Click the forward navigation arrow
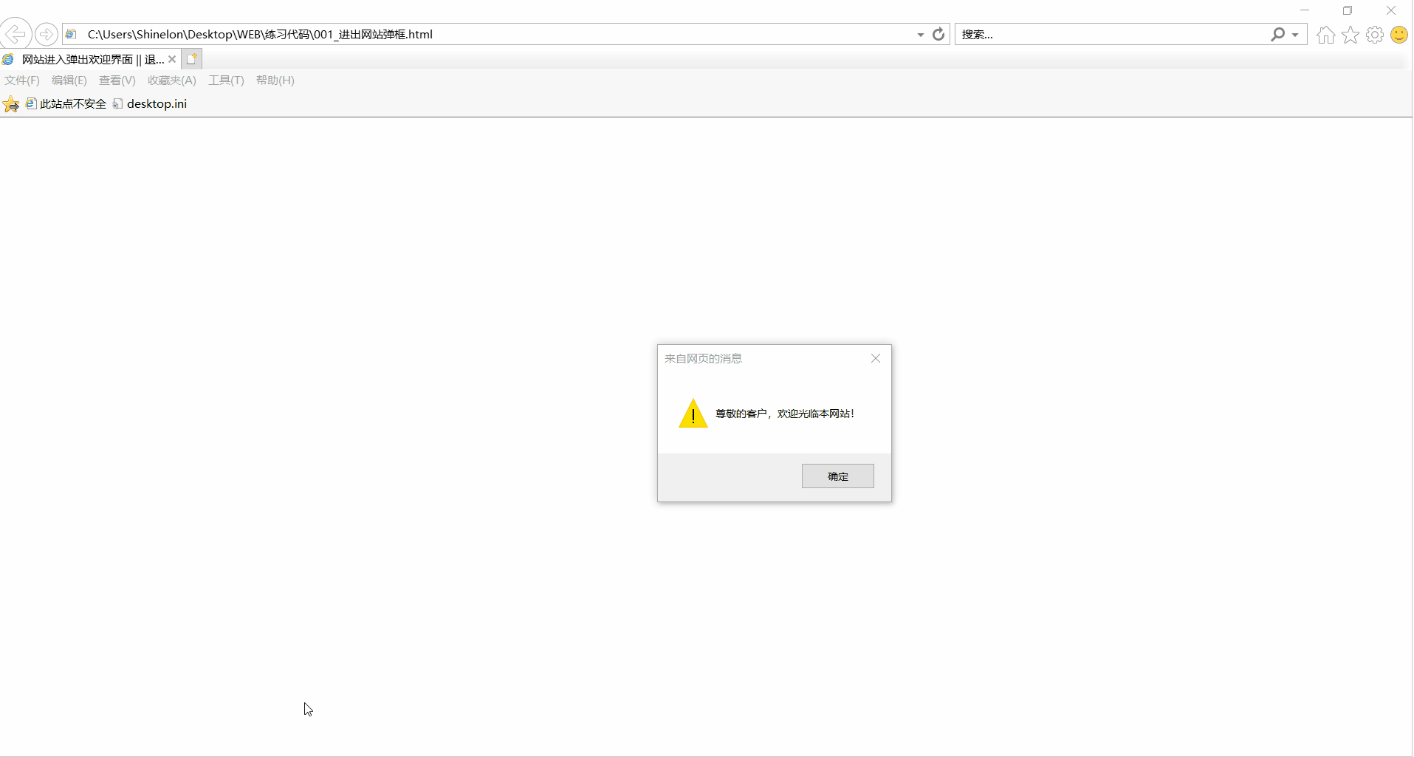 pyautogui.click(x=46, y=34)
